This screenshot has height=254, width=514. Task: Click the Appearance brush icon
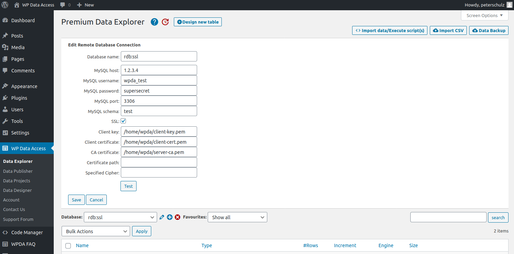[x=5, y=86]
